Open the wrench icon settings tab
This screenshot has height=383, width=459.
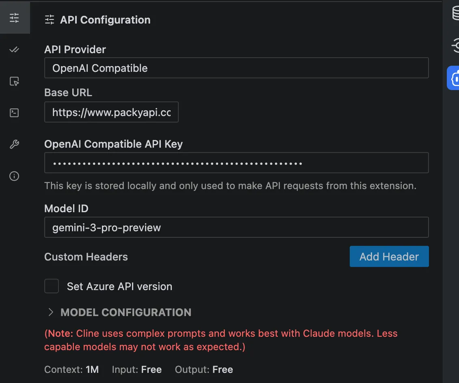pos(15,144)
